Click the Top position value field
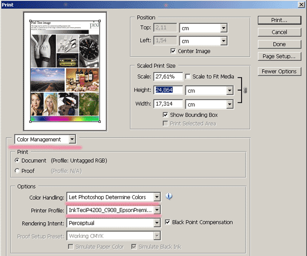Image resolution: width=307 pixels, height=256 pixels. point(165,28)
